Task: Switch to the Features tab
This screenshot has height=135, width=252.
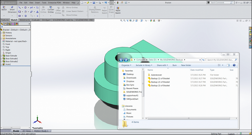Action: (5, 20)
